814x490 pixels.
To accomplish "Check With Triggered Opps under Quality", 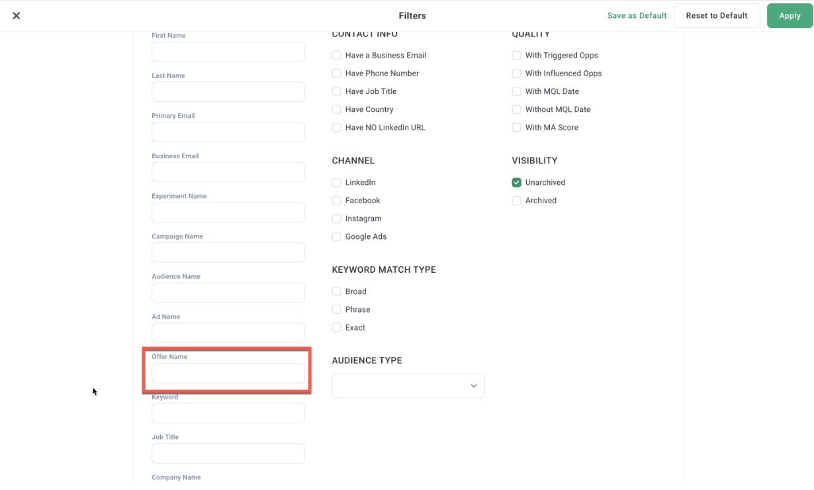I will pyautogui.click(x=516, y=55).
